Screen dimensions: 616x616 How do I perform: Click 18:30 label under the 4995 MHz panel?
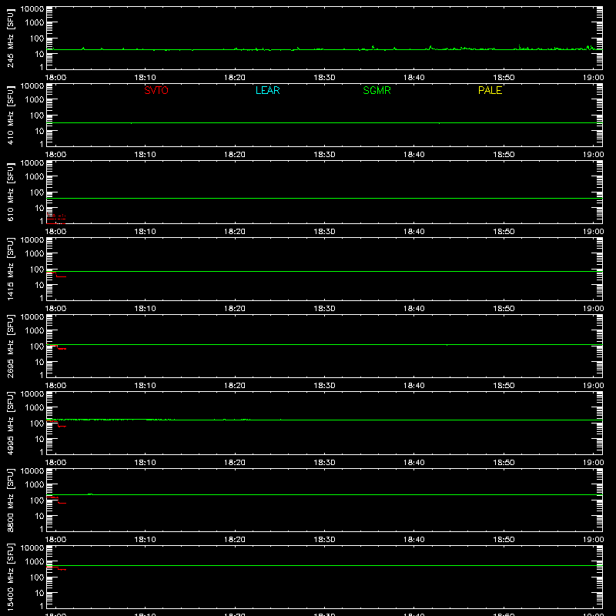pyautogui.click(x=324, y=463)
